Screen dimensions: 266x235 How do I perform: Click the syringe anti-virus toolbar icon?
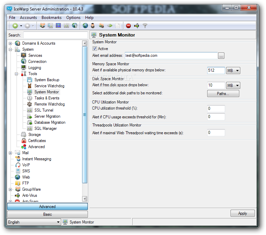pyautogui.click(x=137, y=26)
